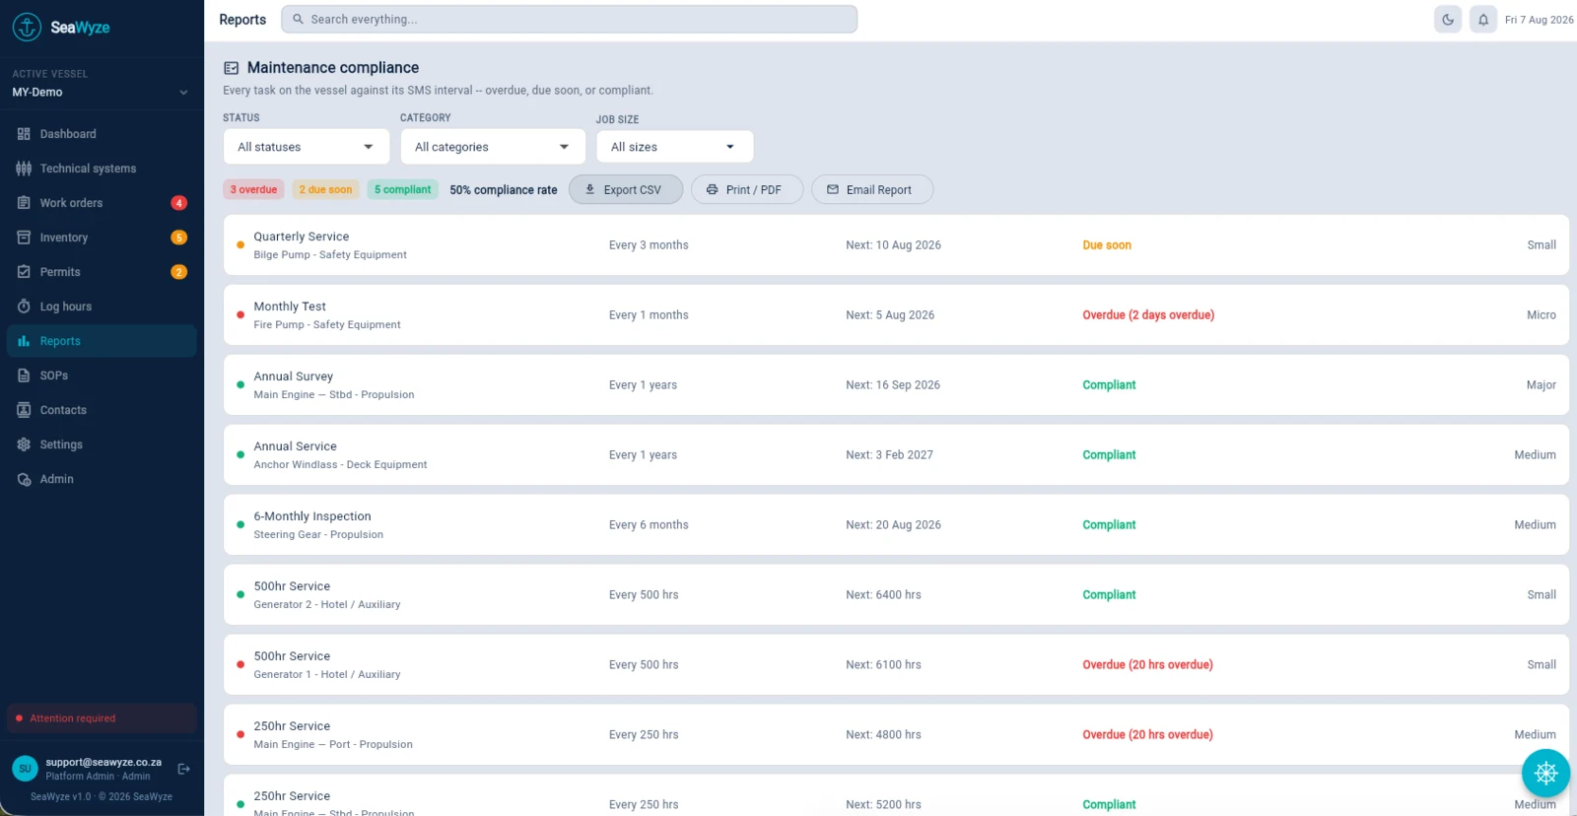This screenshot has height=816, width=1577.
Task: Click the 3 overdue filter chip
Action: coord(254,190)
